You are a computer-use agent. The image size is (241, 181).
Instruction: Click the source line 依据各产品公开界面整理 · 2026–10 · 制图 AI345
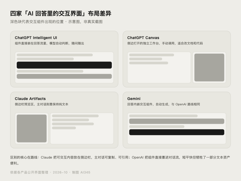coord(50,172)
